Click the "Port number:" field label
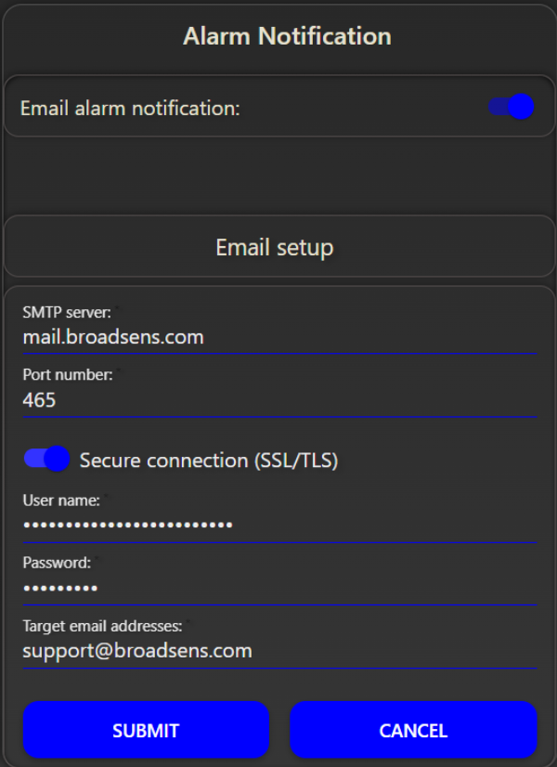557x767 pixels. 68,375
